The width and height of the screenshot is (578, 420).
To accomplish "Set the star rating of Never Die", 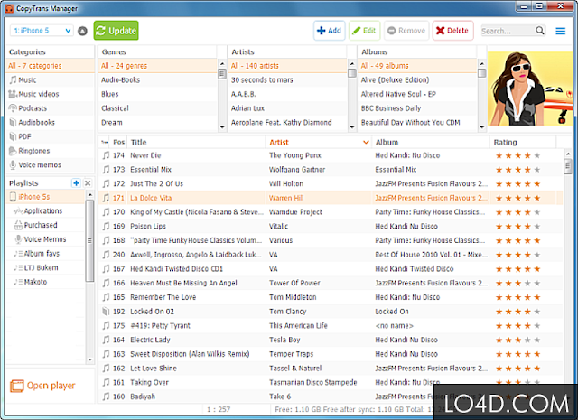I will click(x=517, y=155).
